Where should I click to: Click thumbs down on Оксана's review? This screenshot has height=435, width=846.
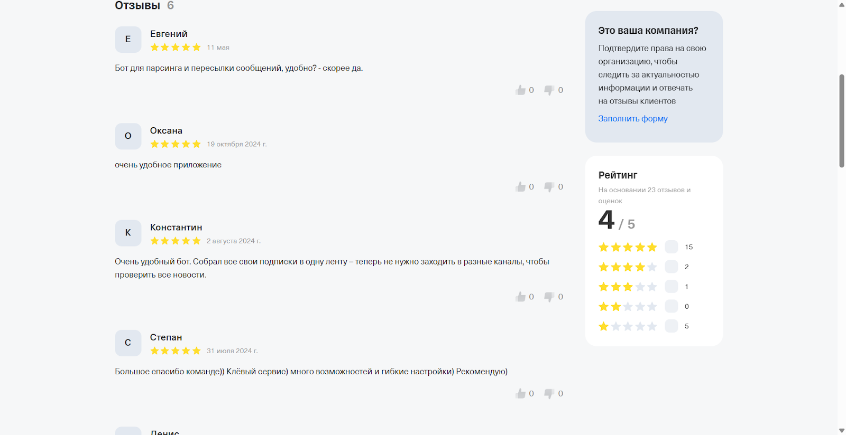coord(549,186)
